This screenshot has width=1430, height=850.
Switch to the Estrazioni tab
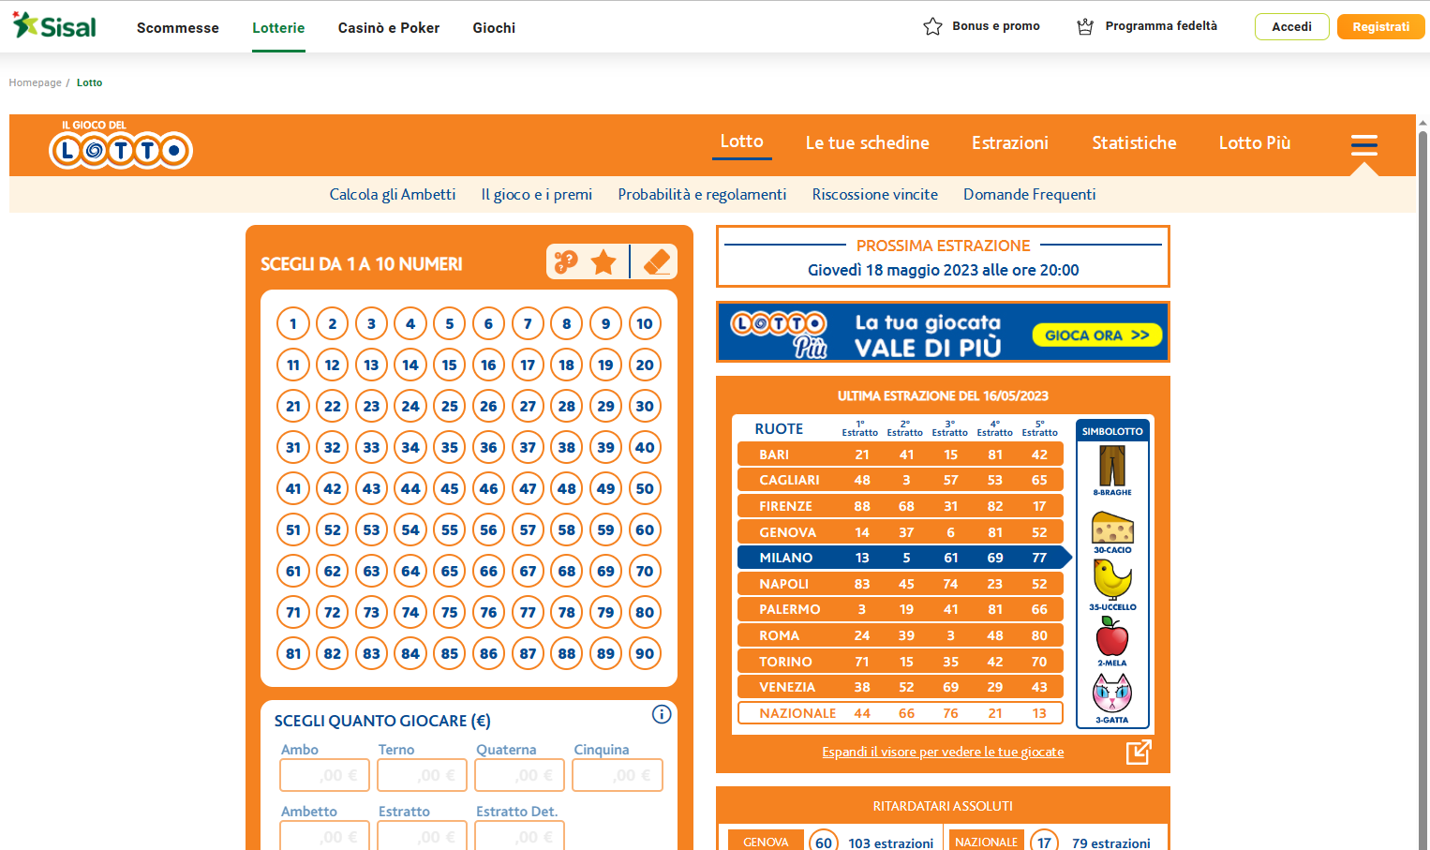point(1010,142)
